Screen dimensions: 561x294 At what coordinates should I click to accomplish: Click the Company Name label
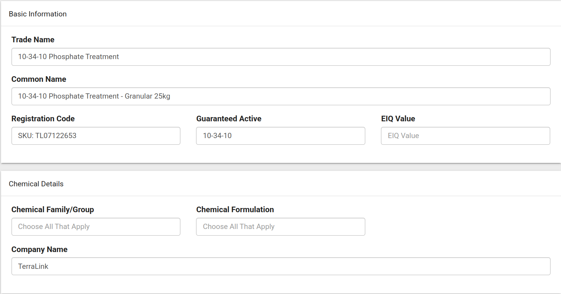(39, 249)
